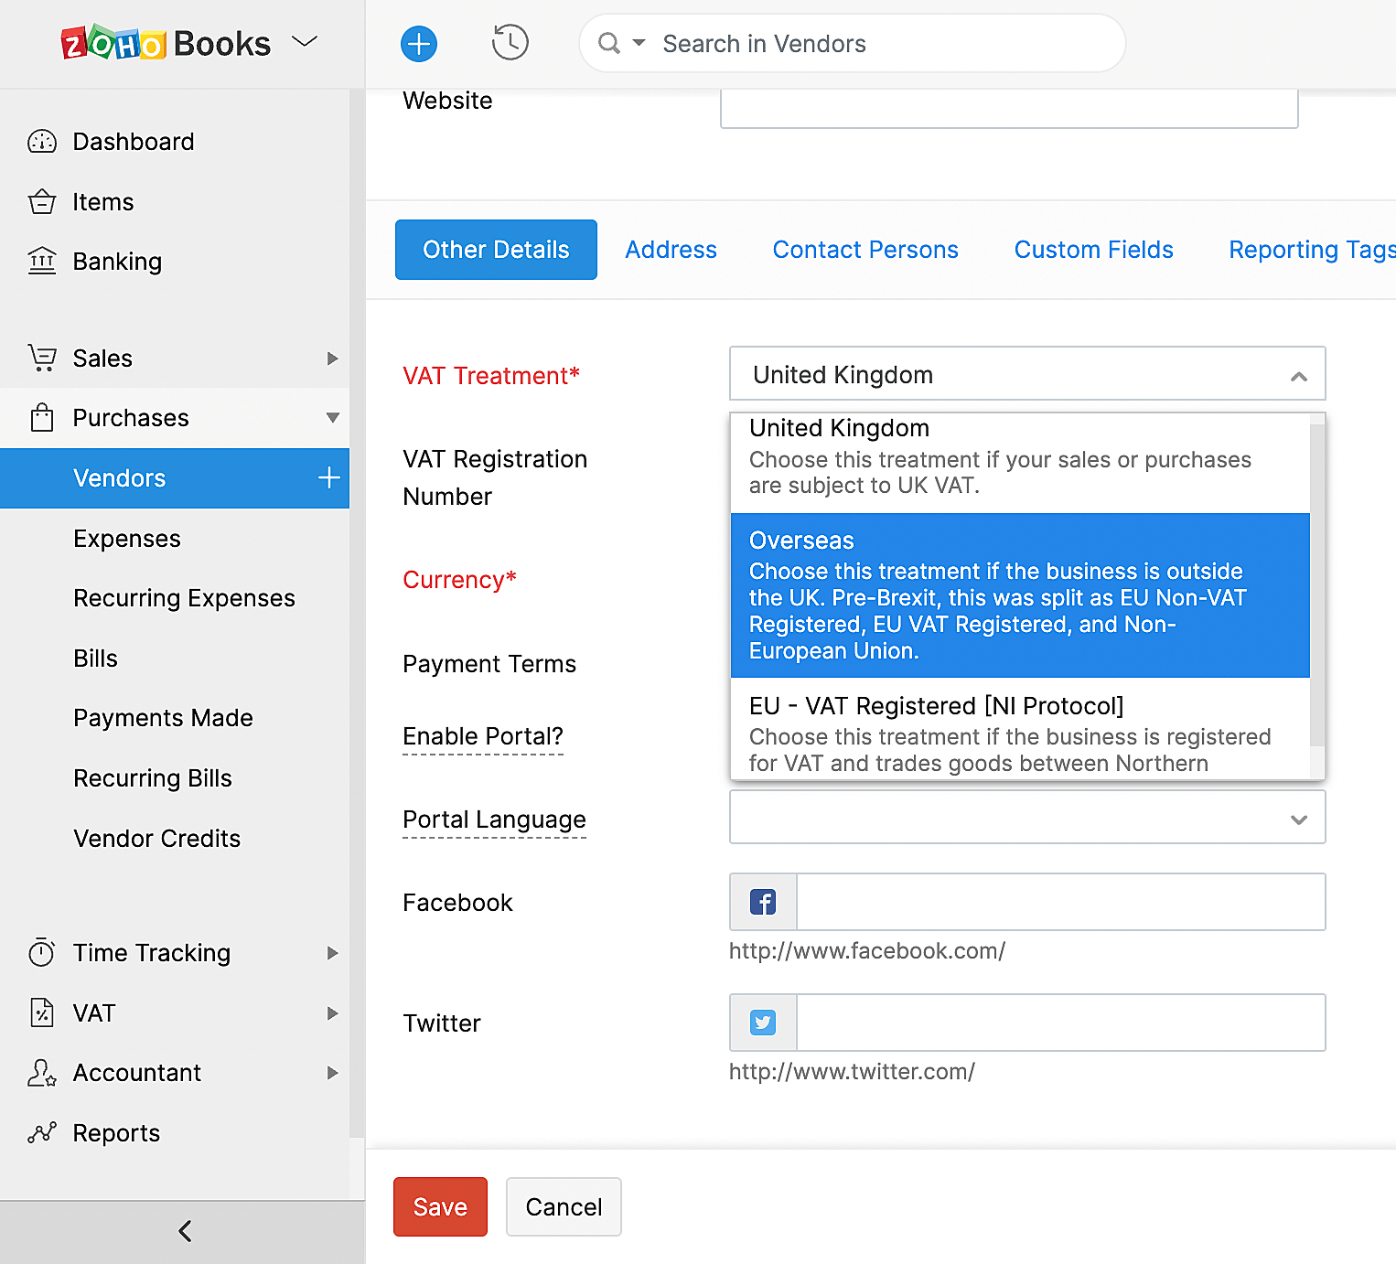Click the Twitter bird icon

pos(763,1023)
